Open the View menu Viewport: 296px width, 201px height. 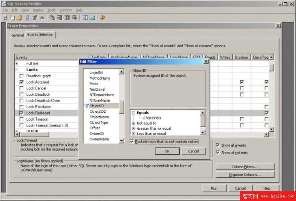point(25,10)
